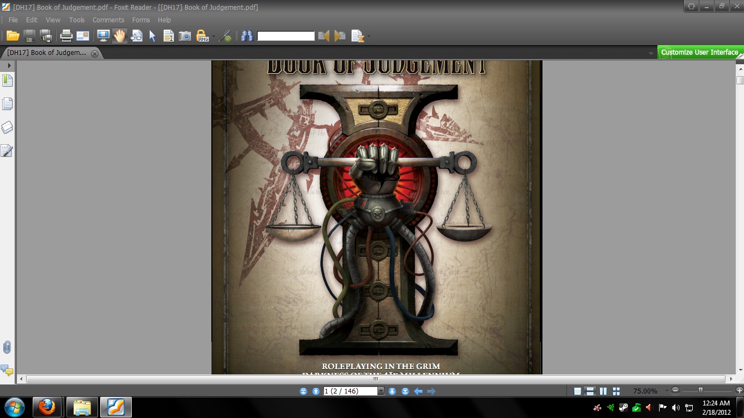The height and width of the screenshot is (418, 744).
Task: Open the search options dropdown arrow
Action: (x=369, y=36)
